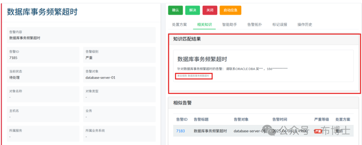Click the 对象名称 field
This screenshot has width=362, height=145.
click(x=43, y=94)
